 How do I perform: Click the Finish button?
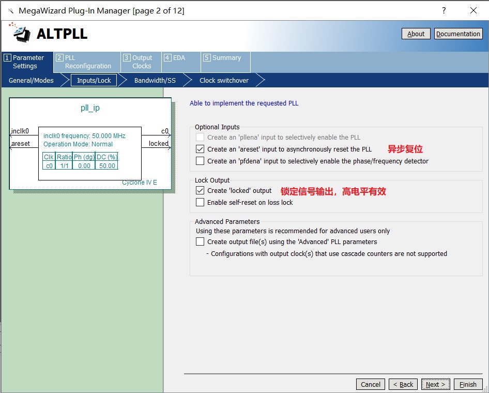468,384
